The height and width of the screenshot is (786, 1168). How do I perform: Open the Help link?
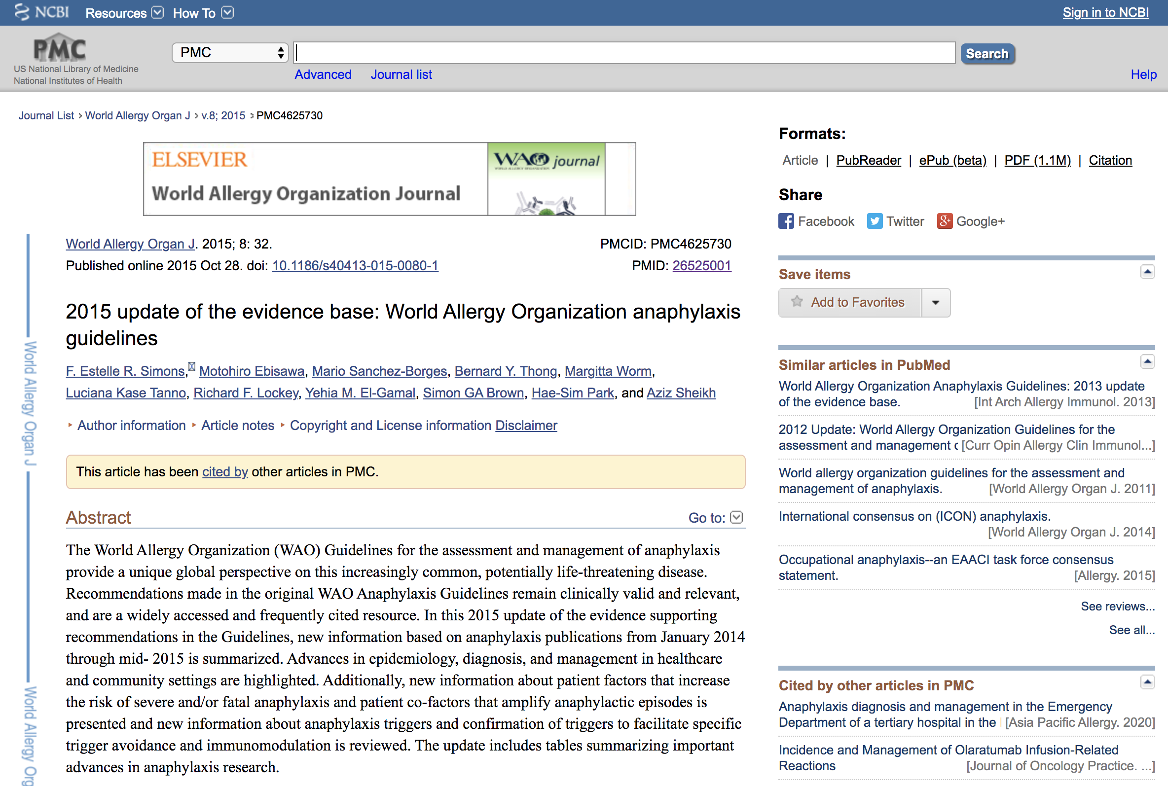point(1143,74)
